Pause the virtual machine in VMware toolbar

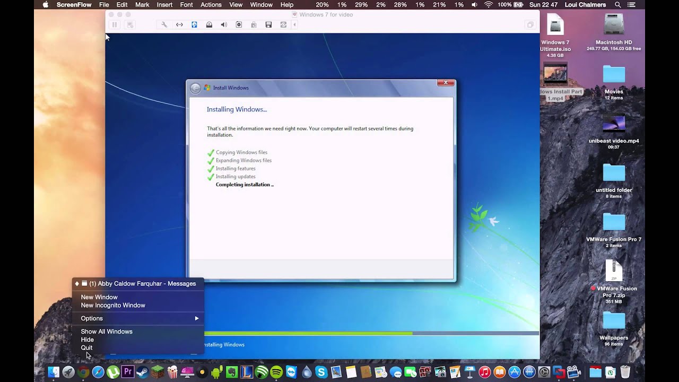[x=114, y=24]
